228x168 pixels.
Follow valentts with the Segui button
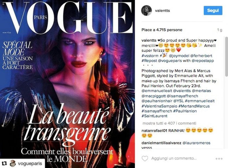213,10
